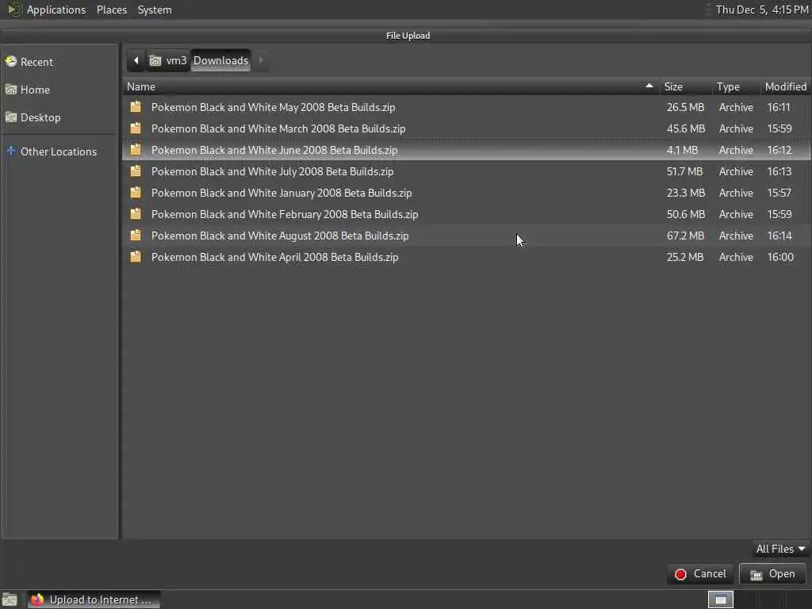
Task: Select Pokemon Black and White January 2008 Beta Builds.zip
Action: (x=466, y=193)
